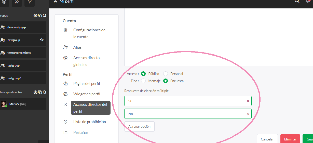The height and width of the screenshot is (143, 313).
Task: Open the filter funnel icon
Action: pos(30,2)
